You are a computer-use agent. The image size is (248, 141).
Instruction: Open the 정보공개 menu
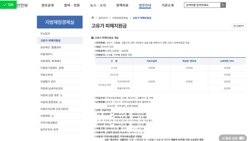coord(47,5)
